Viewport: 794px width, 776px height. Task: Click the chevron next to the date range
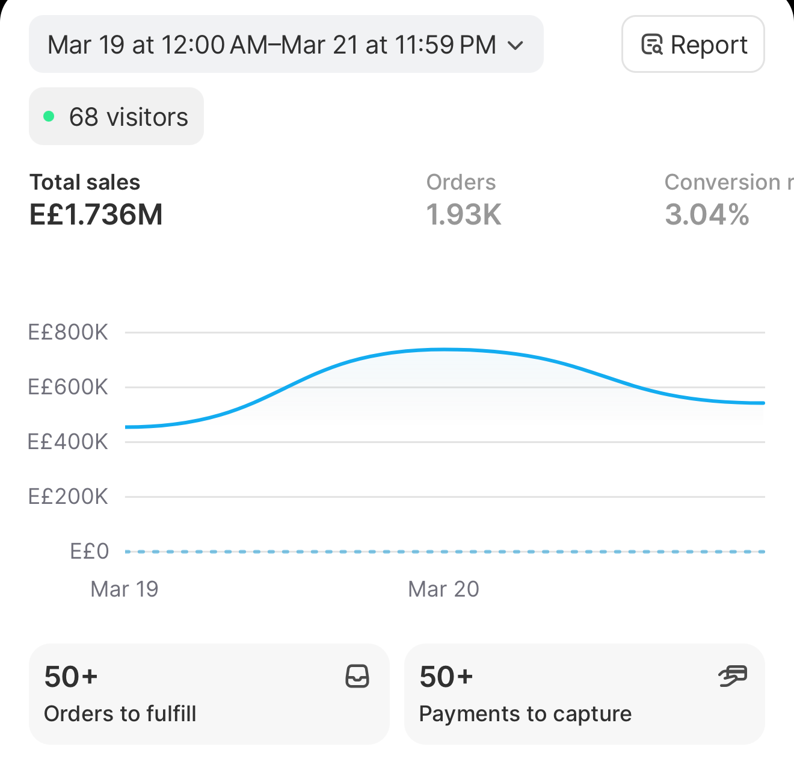[x=515, y=45]
